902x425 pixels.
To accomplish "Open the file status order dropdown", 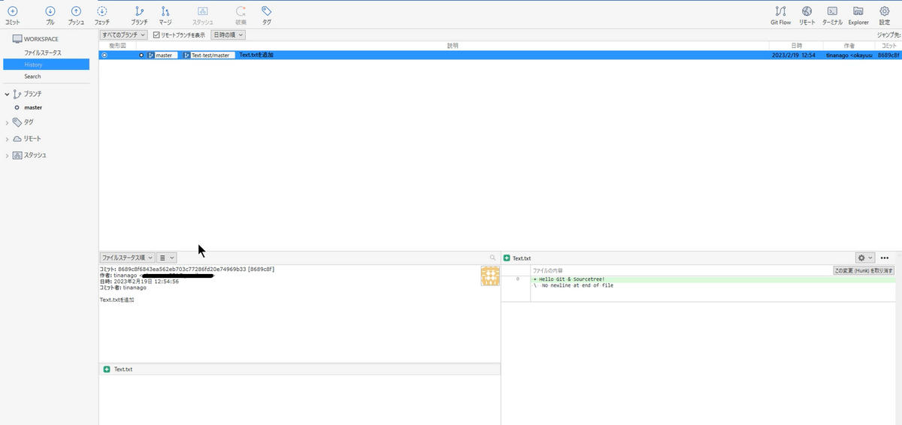I will coord(127,257).
